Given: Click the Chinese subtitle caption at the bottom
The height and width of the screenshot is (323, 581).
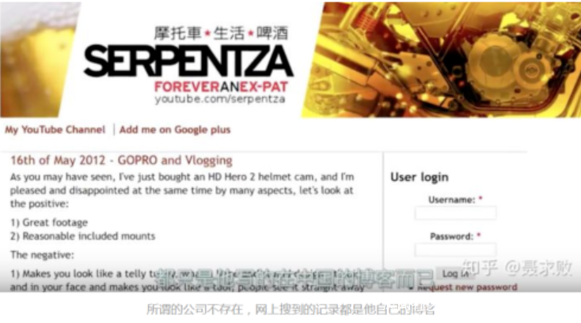Looking at the screenshot, I should point(290,310).
